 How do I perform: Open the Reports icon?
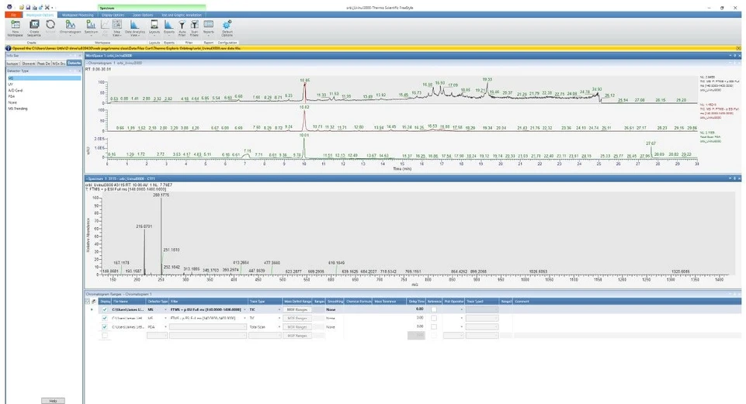coord(209,26)
